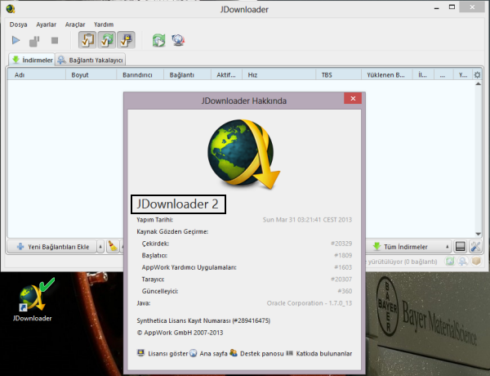This screenshot has height=376, width=490.
Task: Open the Araçlar menu
Action: (x=75, y=25)
